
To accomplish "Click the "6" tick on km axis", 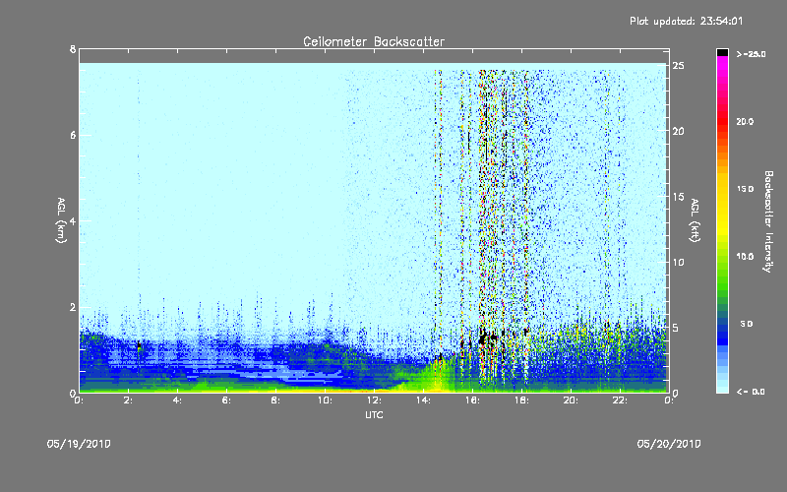I will click(73, 135).
